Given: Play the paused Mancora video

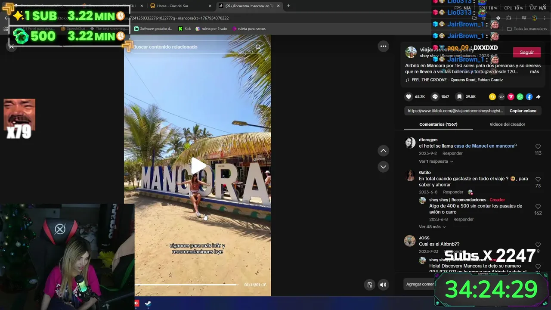Looking at the screenshot, I should [x=198, y=166].
